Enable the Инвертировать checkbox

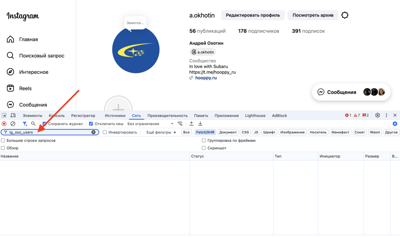(105, 132)
